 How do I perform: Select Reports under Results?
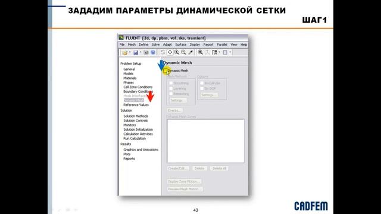[129, 159]
